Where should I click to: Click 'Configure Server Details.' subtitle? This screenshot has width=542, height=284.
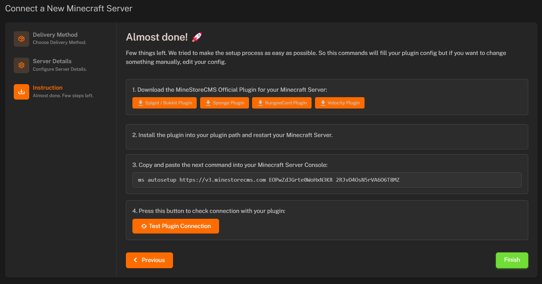pos(59,69)
